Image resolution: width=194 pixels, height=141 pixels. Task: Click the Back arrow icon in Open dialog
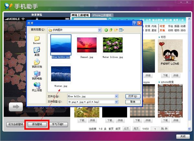(106, 30)
